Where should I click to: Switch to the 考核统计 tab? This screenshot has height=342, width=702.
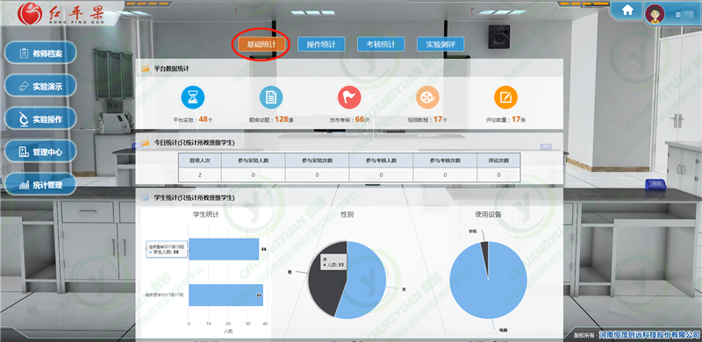pos(381,45)
